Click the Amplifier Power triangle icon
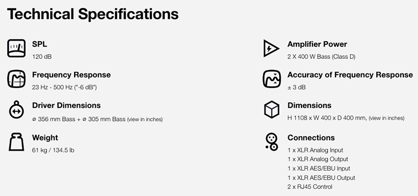The image size is (418, 196). (271, 48)
